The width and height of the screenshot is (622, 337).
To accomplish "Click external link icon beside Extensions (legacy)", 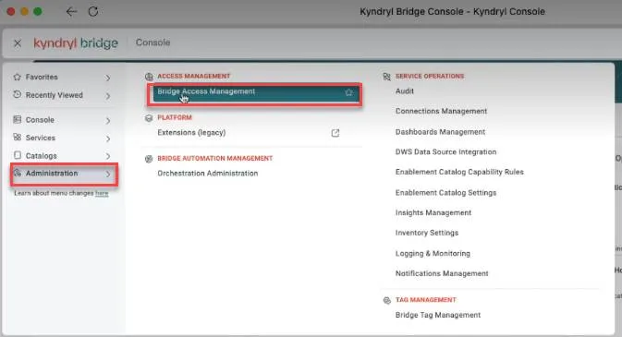I will [x=335, y=133].
